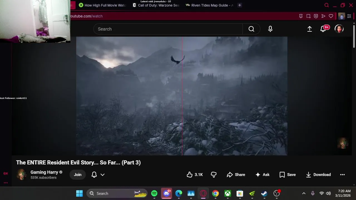Show hidden system tray icons chevron
356x200 pixels.
(x=304, y=193)
